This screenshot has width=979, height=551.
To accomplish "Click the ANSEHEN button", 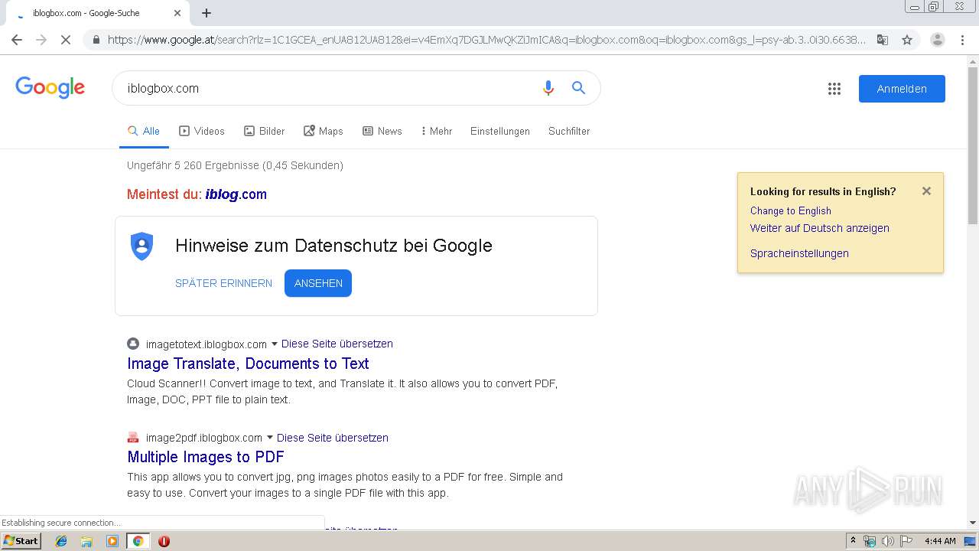I will tap(318, 283).
